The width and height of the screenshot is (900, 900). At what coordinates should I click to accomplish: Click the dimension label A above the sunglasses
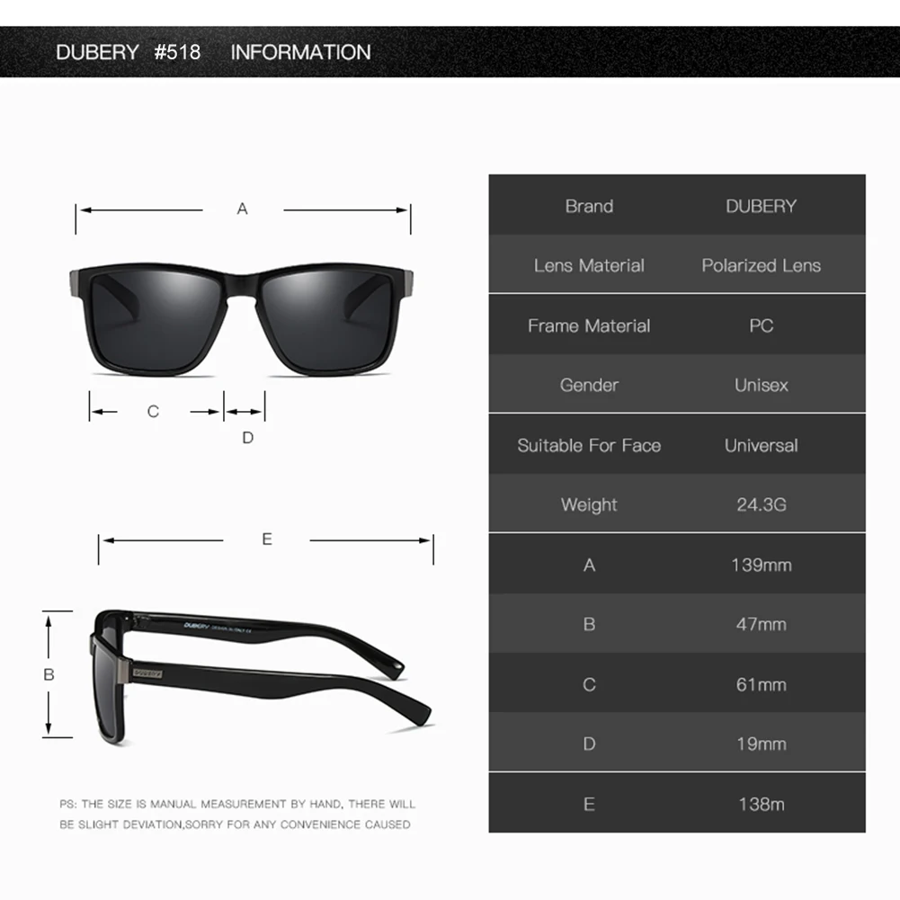(242, 209)
